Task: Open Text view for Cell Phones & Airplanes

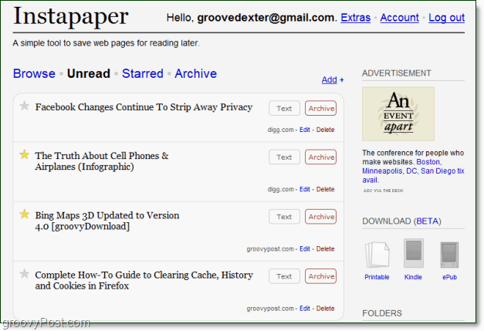Action: 284,157
